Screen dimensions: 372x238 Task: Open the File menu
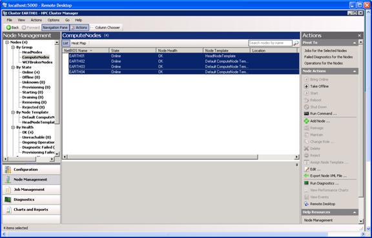pyautogui.click(x=9, y=20)
